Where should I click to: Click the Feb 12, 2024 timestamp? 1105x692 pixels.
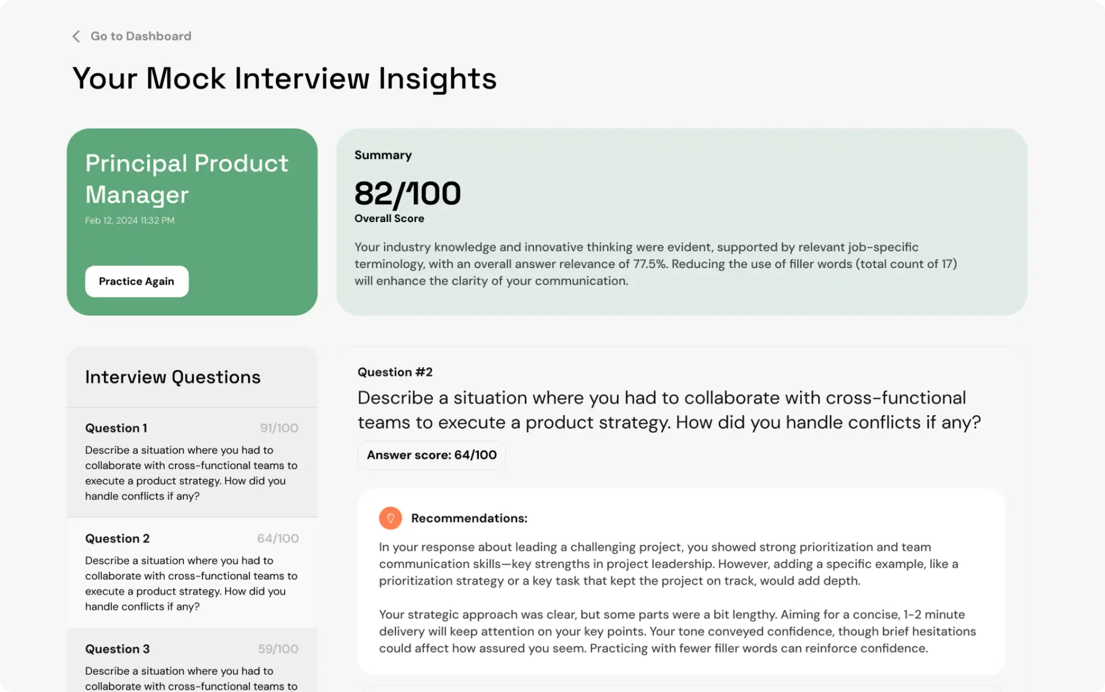[x=129, y=220]
